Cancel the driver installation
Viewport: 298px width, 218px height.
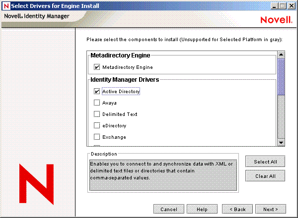169,209
